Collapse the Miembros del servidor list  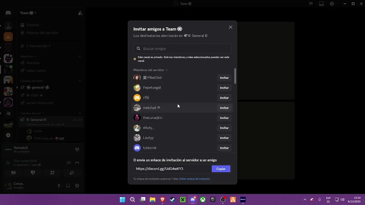[x=150, y=70]
